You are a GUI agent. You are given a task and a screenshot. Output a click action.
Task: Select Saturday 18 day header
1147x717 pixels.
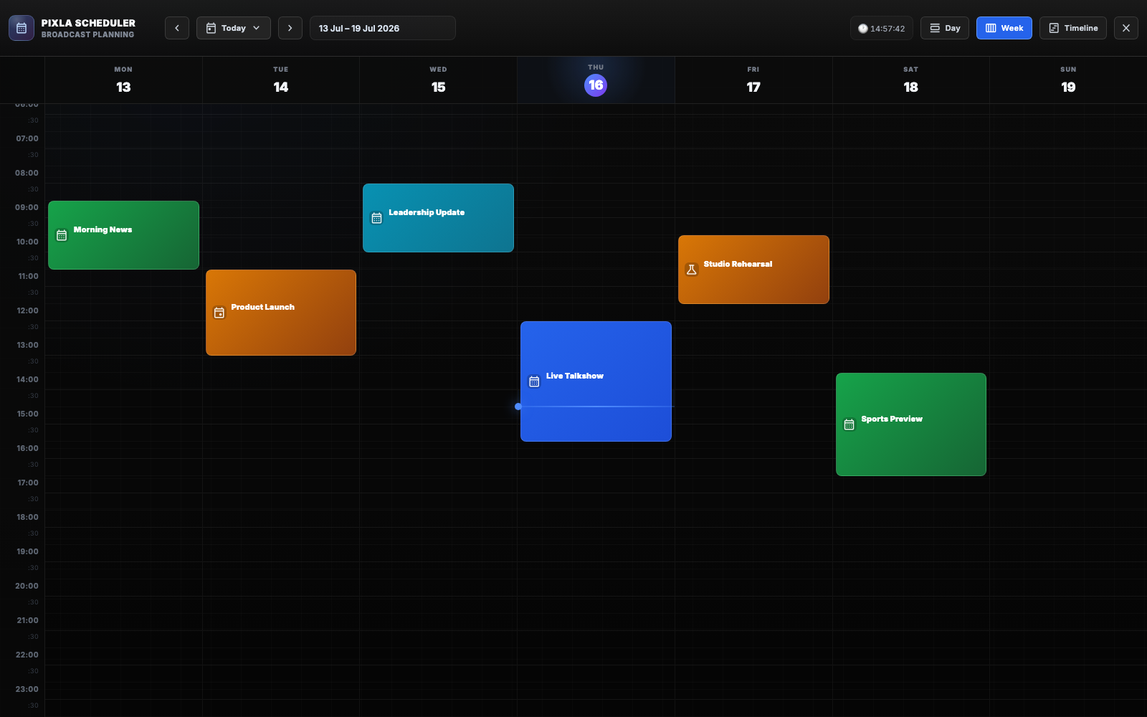pos(910,80)
